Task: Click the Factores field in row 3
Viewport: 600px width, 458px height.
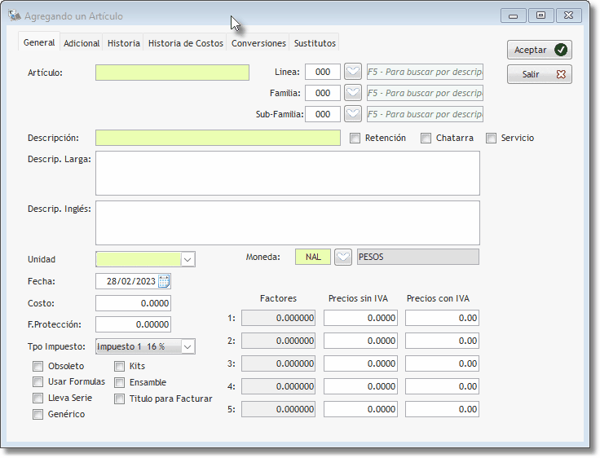Action: coord(278,363)
